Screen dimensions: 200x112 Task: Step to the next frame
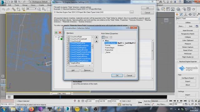point(181,101)
